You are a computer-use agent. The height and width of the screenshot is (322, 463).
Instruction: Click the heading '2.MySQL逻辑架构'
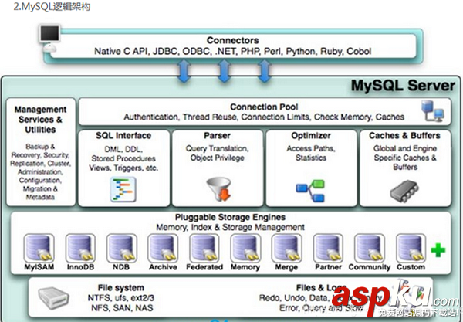(x=52, y=6)
